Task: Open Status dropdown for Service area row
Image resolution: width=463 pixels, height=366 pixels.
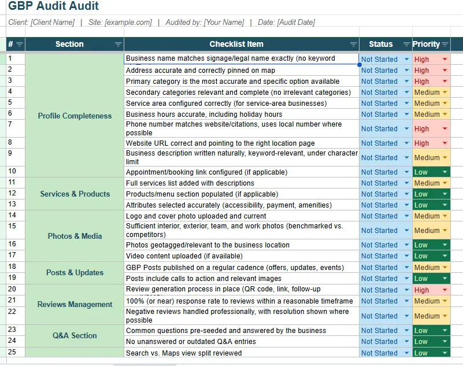Action: point(406,103)
